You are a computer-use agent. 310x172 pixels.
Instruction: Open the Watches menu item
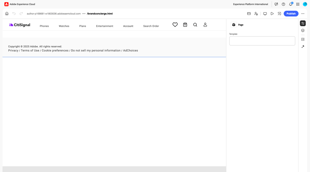pyautogui.click(x=64, y=26)
